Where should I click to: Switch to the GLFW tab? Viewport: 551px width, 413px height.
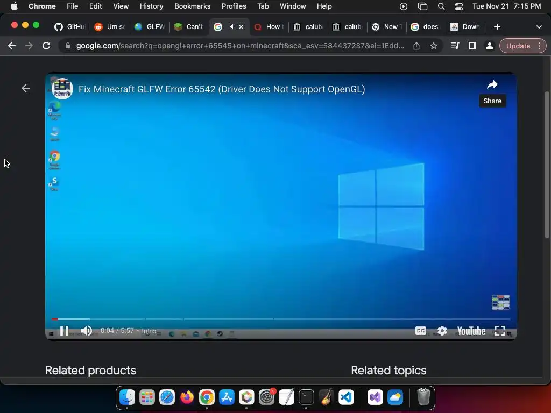tap(150, 27)
